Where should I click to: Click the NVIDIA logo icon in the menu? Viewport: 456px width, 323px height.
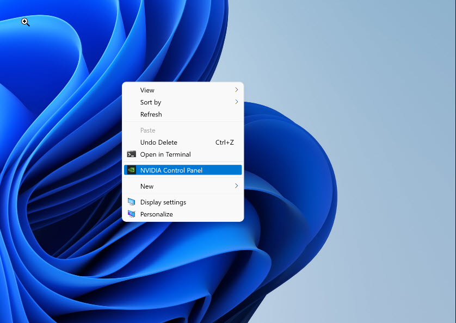click(131, 170)
